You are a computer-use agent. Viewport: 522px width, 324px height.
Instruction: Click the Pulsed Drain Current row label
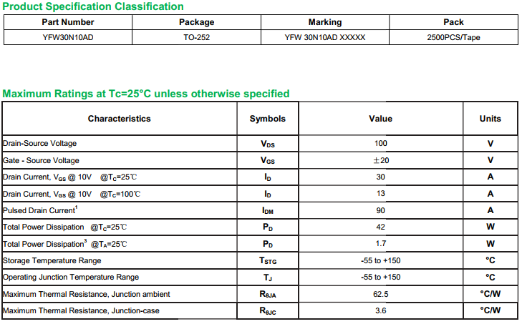click(40, 210)
